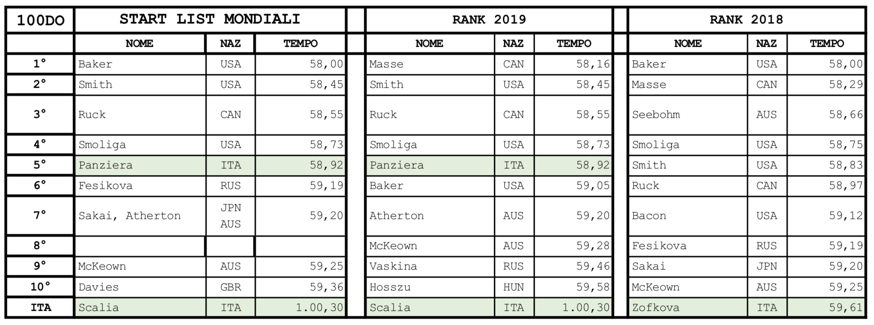Select the JPN AUS nationality cell
This screenshot has height=325, width=874.
231,216
